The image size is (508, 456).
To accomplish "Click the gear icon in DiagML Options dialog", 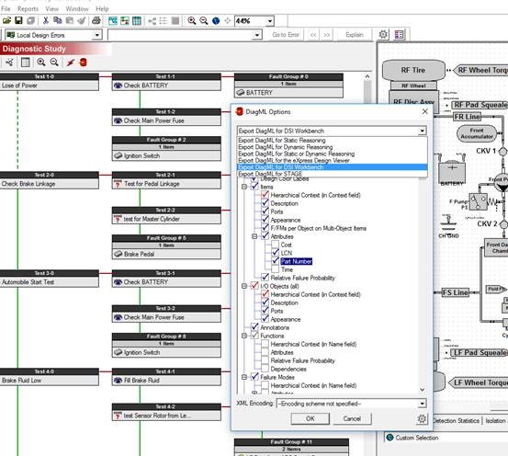I will 422,418.
